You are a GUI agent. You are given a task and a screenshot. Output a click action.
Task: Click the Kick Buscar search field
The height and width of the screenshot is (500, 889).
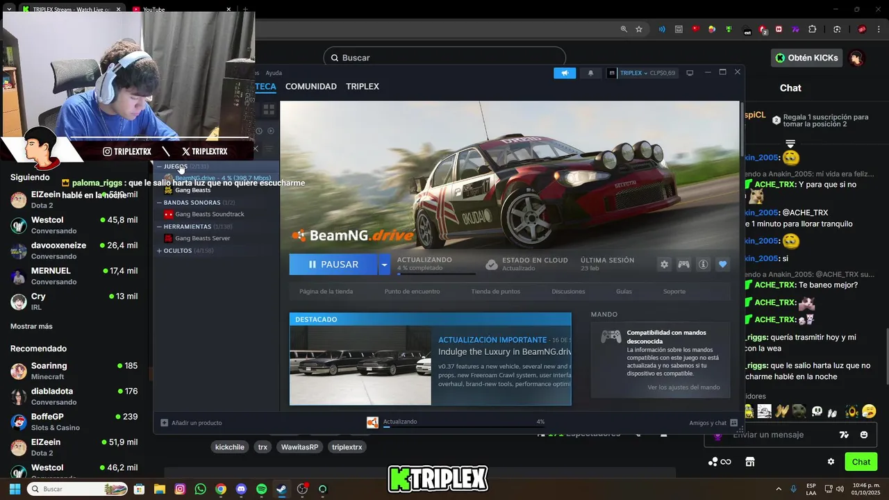[444, 58]
